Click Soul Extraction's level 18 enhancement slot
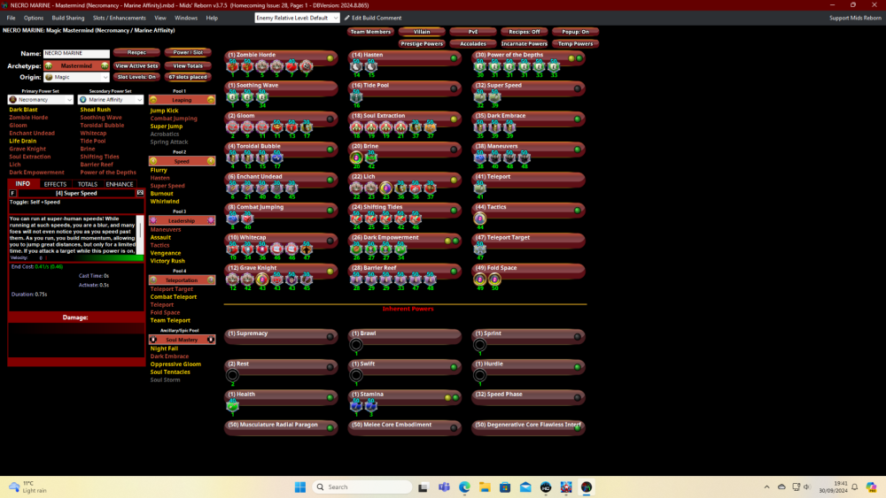Image resolution: width=886 pixels, height=498 pixels. pyautogui.click(x=356, y=128)
